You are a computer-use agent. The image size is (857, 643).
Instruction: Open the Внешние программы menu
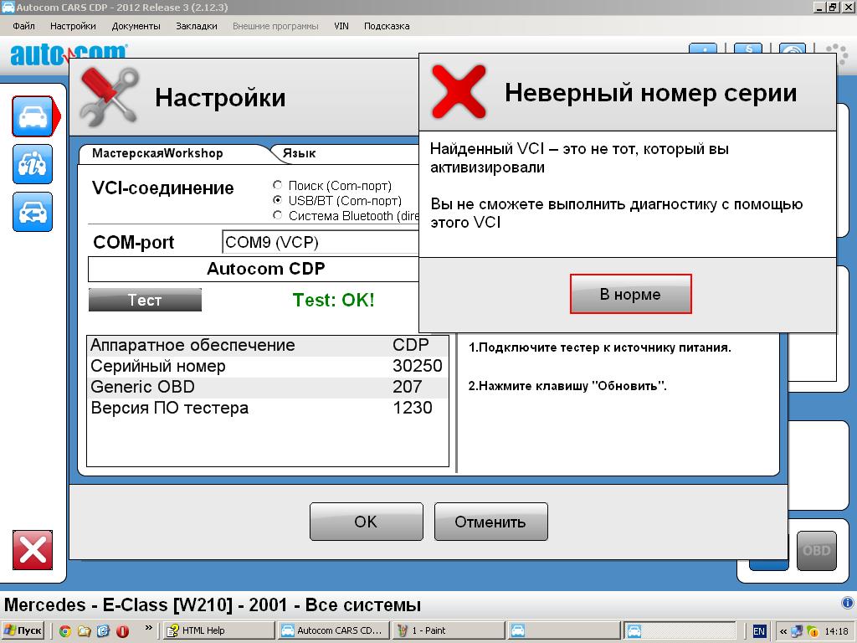(x=275, y=26)
